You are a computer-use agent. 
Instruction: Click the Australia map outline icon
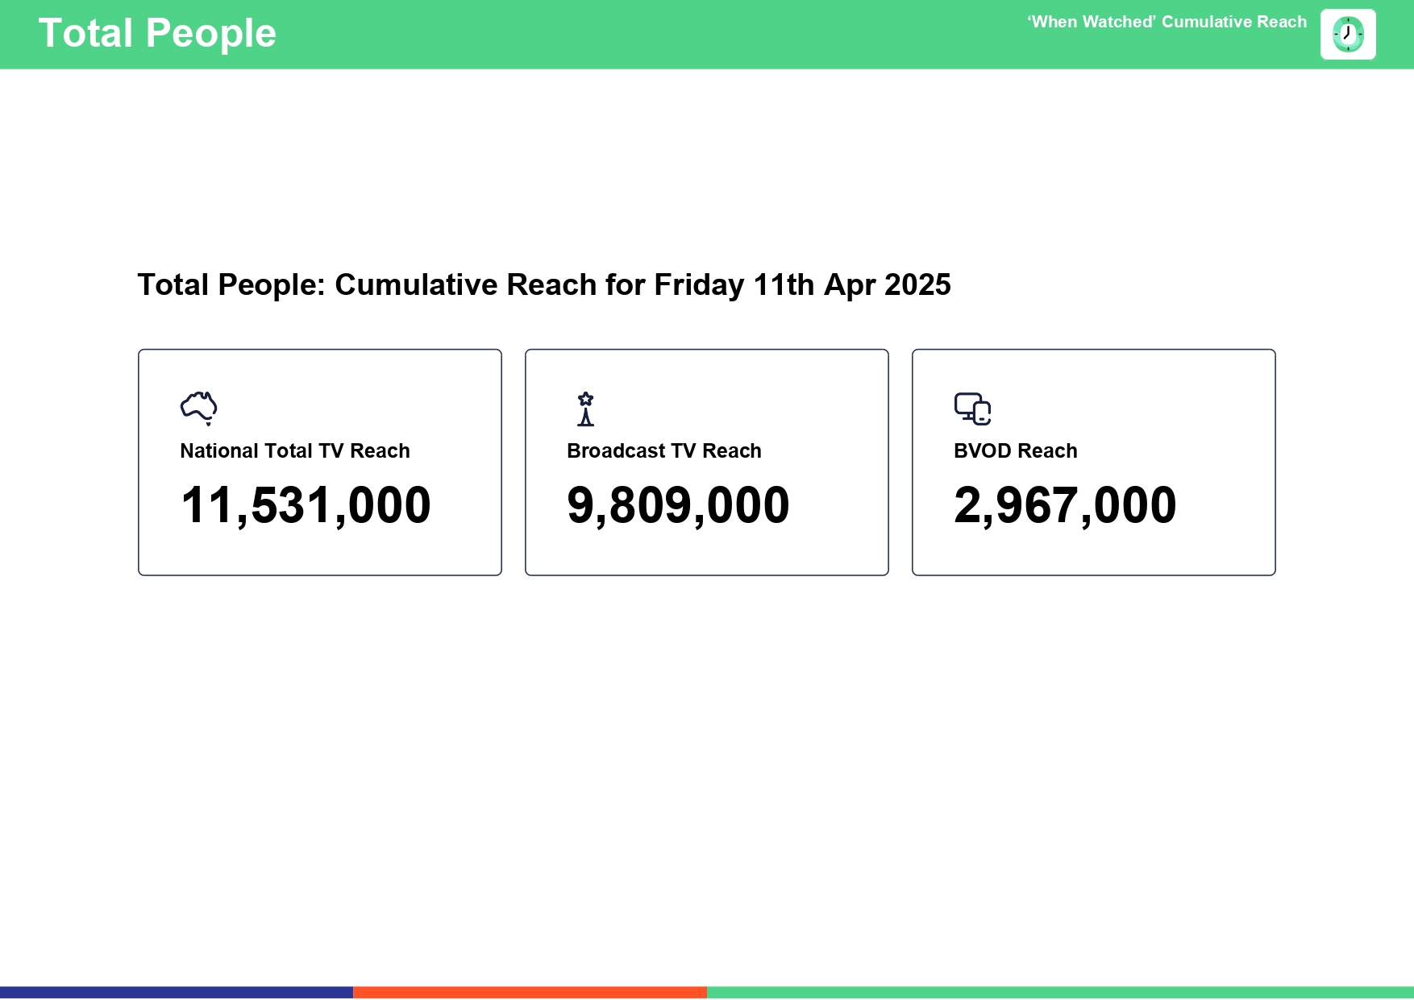pyautogui.click(x=198, y=408)
